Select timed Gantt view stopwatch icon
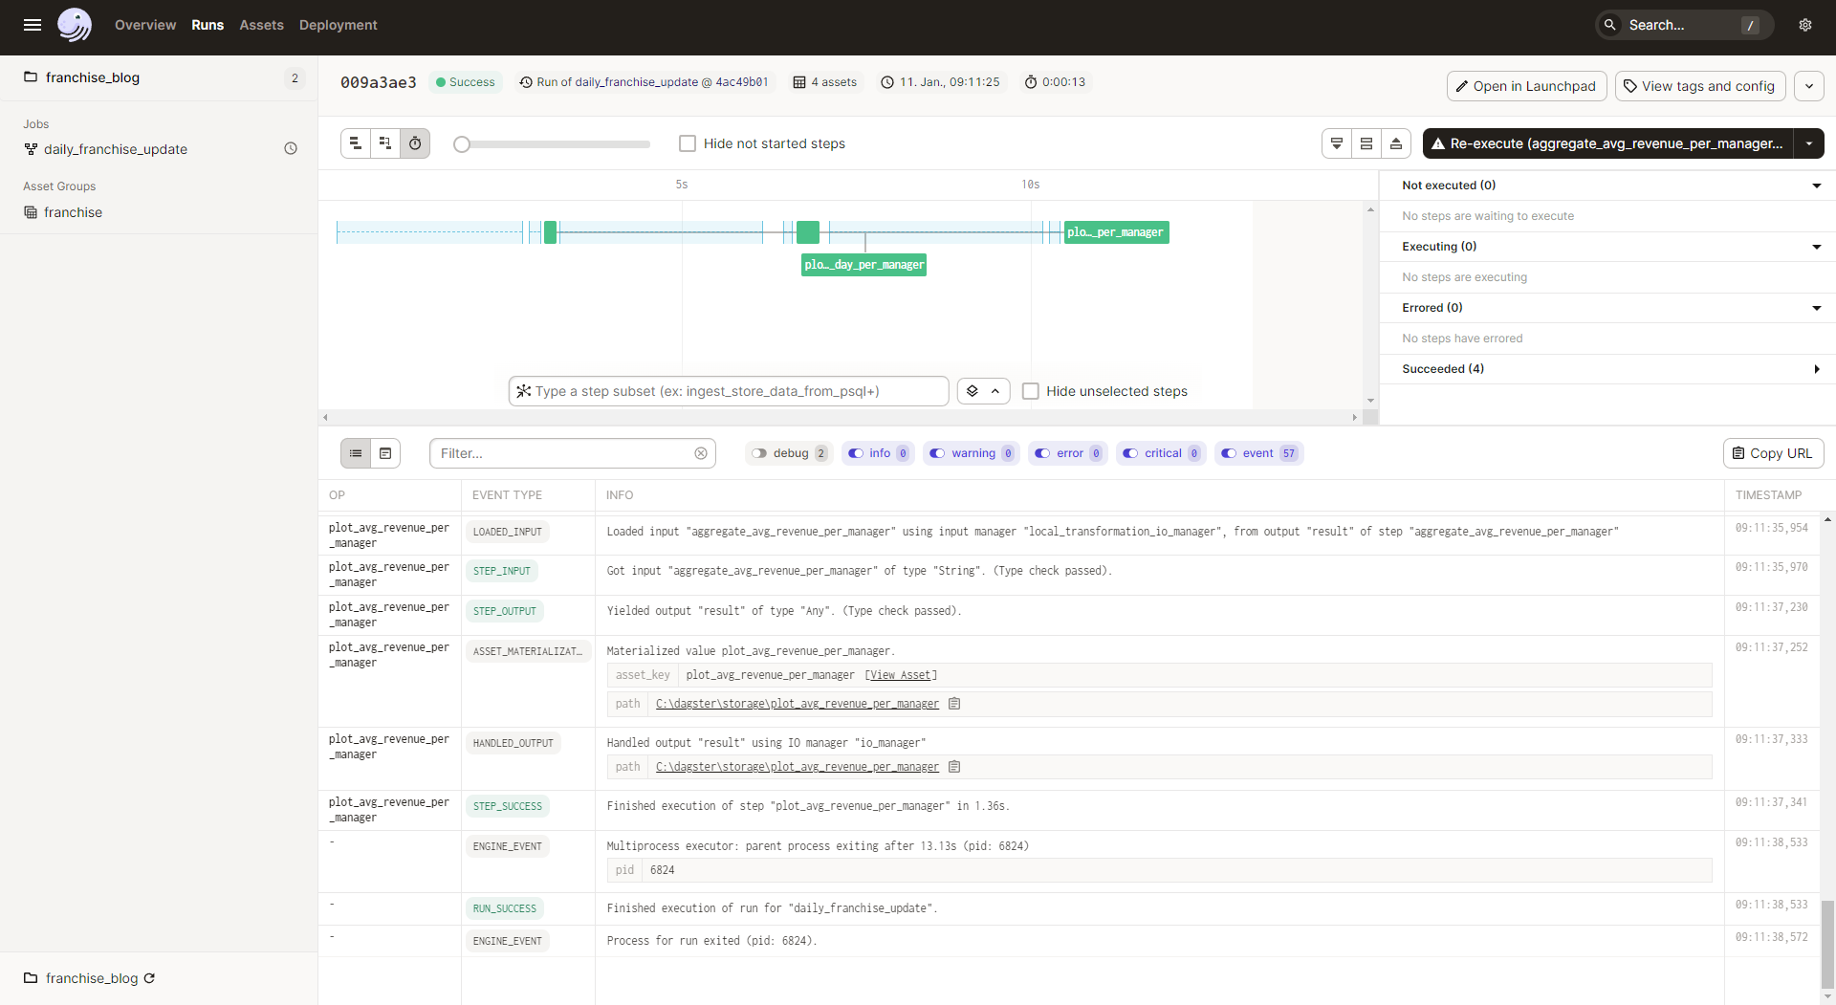 click(415, 143)
